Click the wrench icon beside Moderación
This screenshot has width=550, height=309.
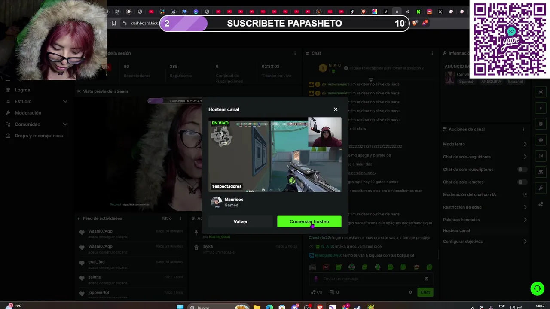[8, 113]
